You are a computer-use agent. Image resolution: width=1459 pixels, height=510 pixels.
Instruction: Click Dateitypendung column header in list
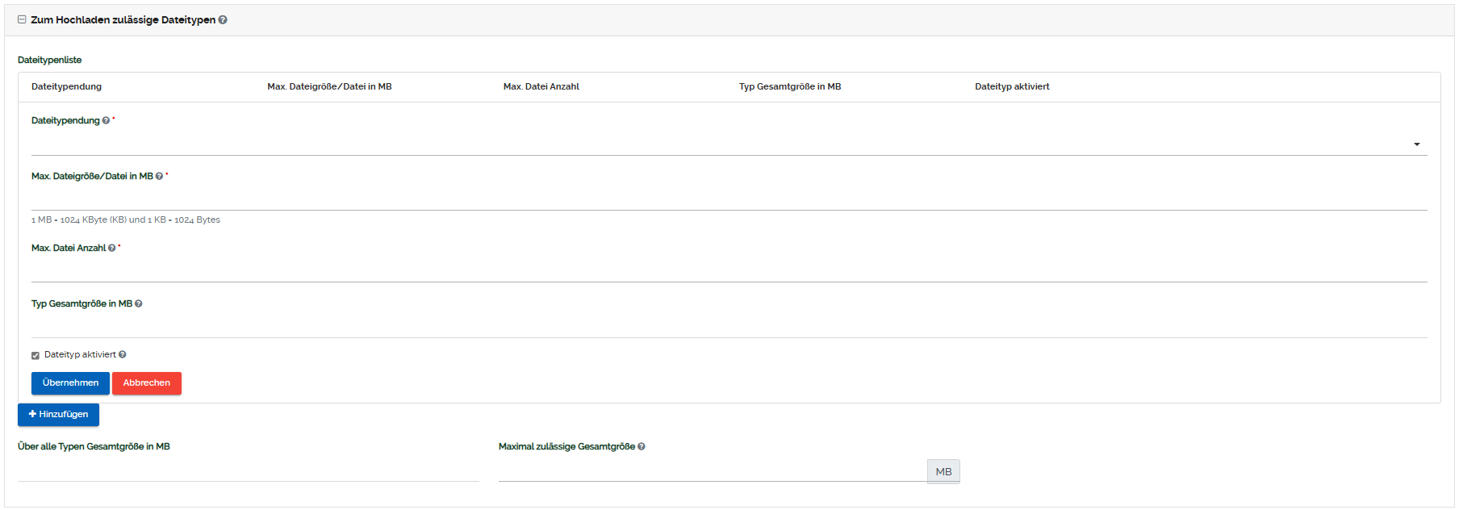coord(66,87)
